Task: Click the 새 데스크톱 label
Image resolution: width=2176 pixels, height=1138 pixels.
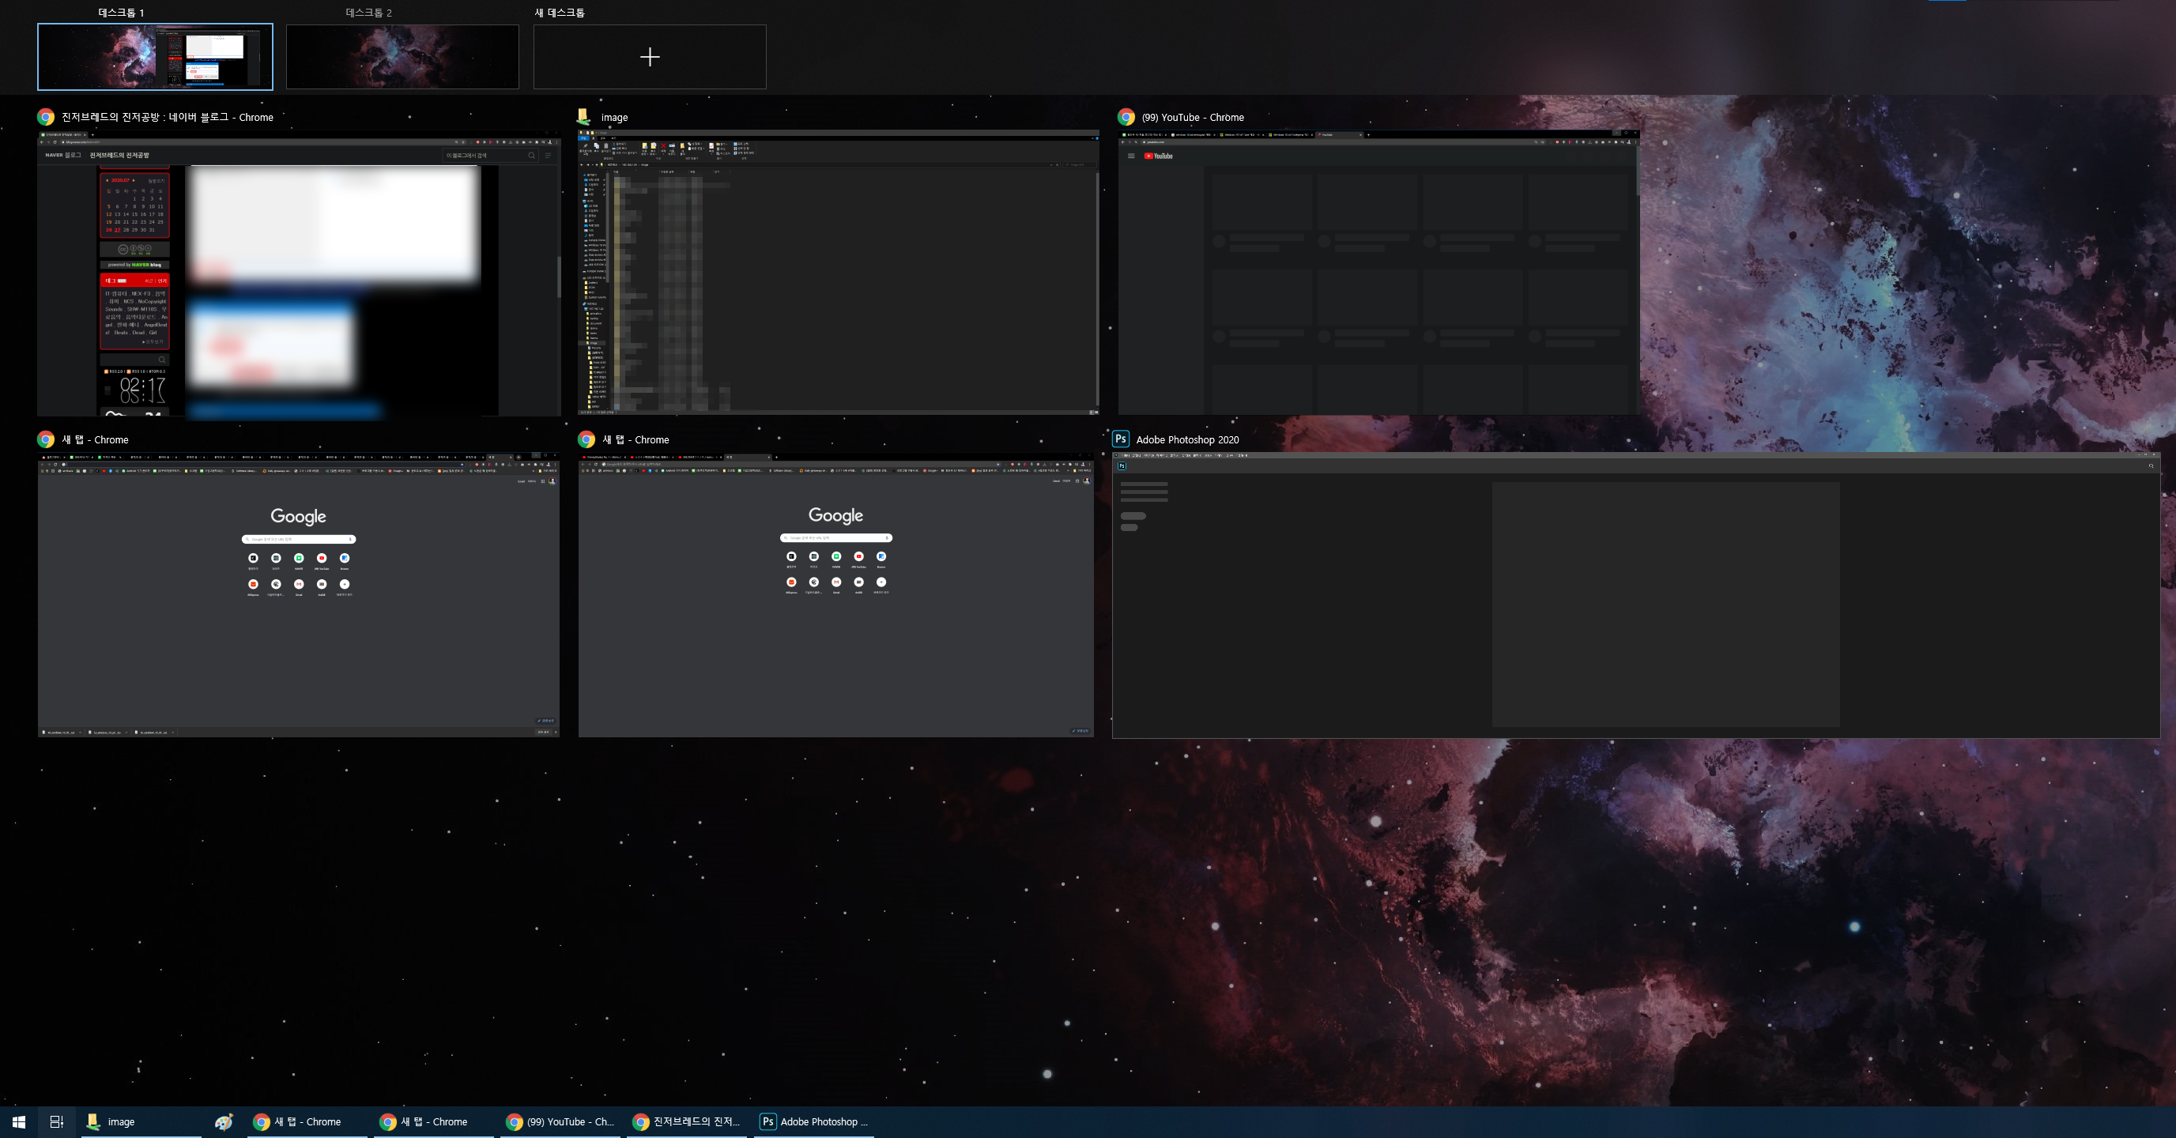Action: pyautogui.click(x=559, y=13)
